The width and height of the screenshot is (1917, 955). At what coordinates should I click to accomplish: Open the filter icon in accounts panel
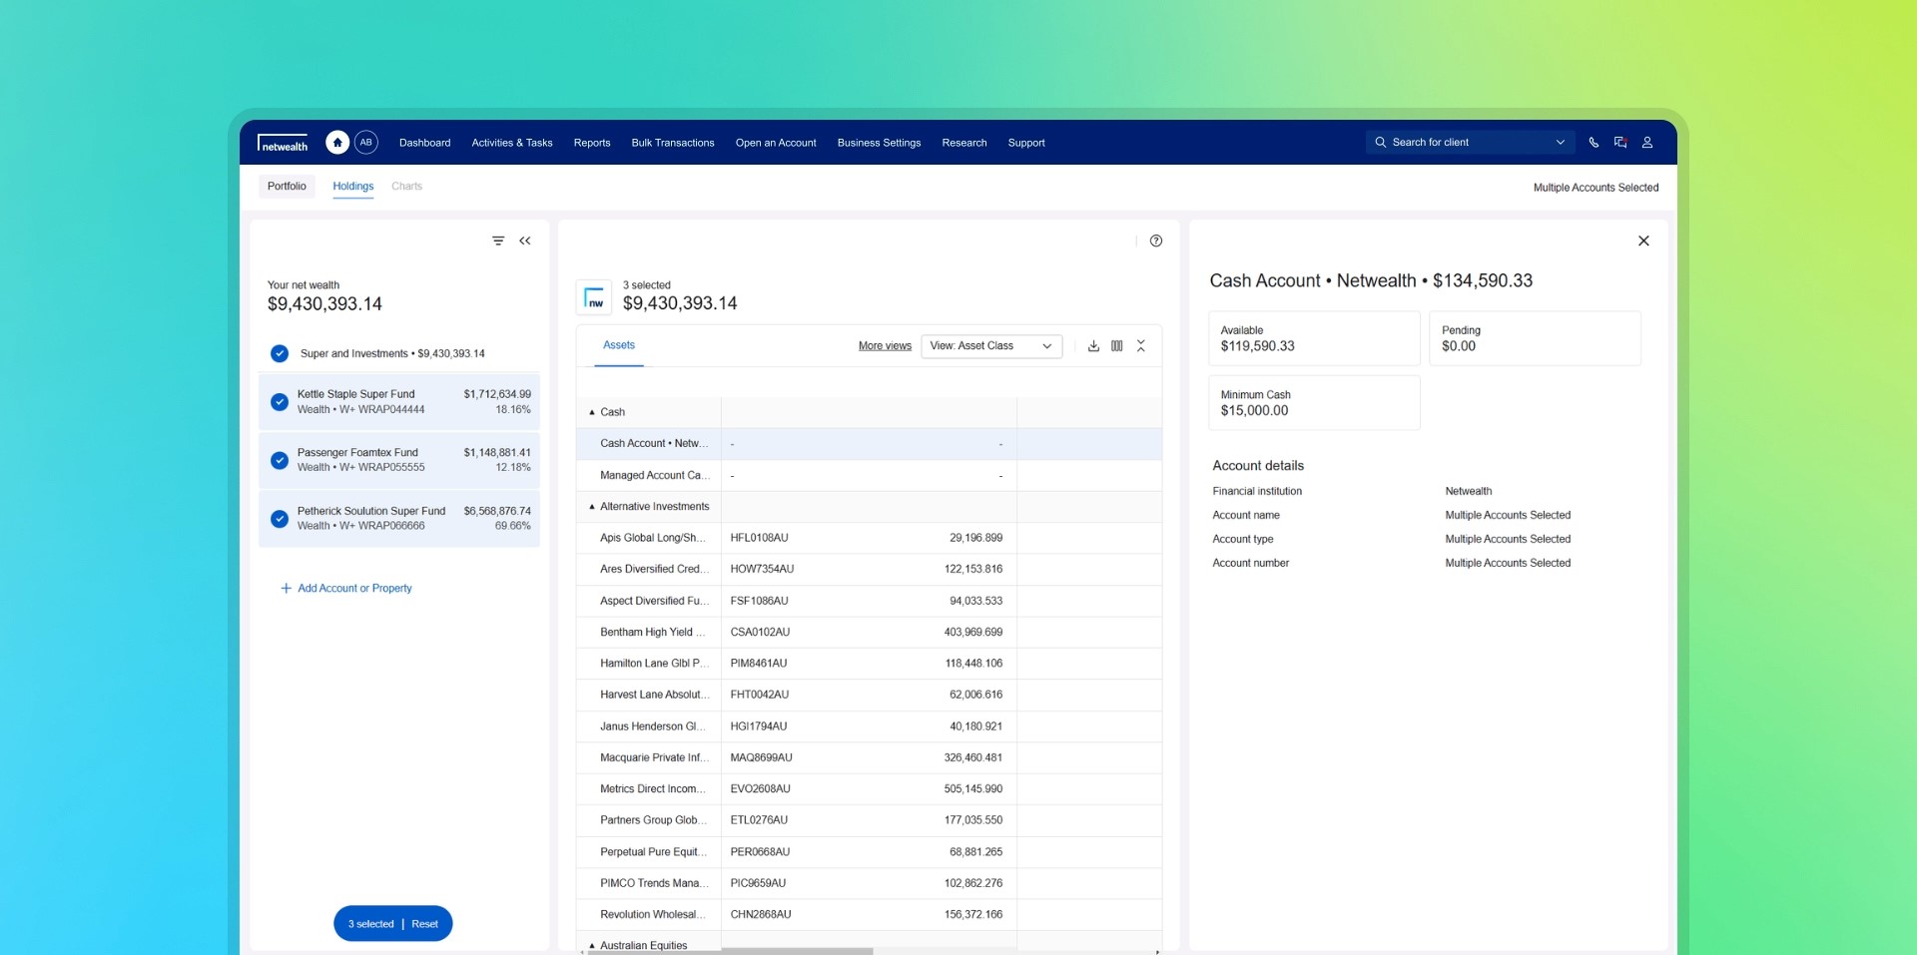[x=498, y=240]
